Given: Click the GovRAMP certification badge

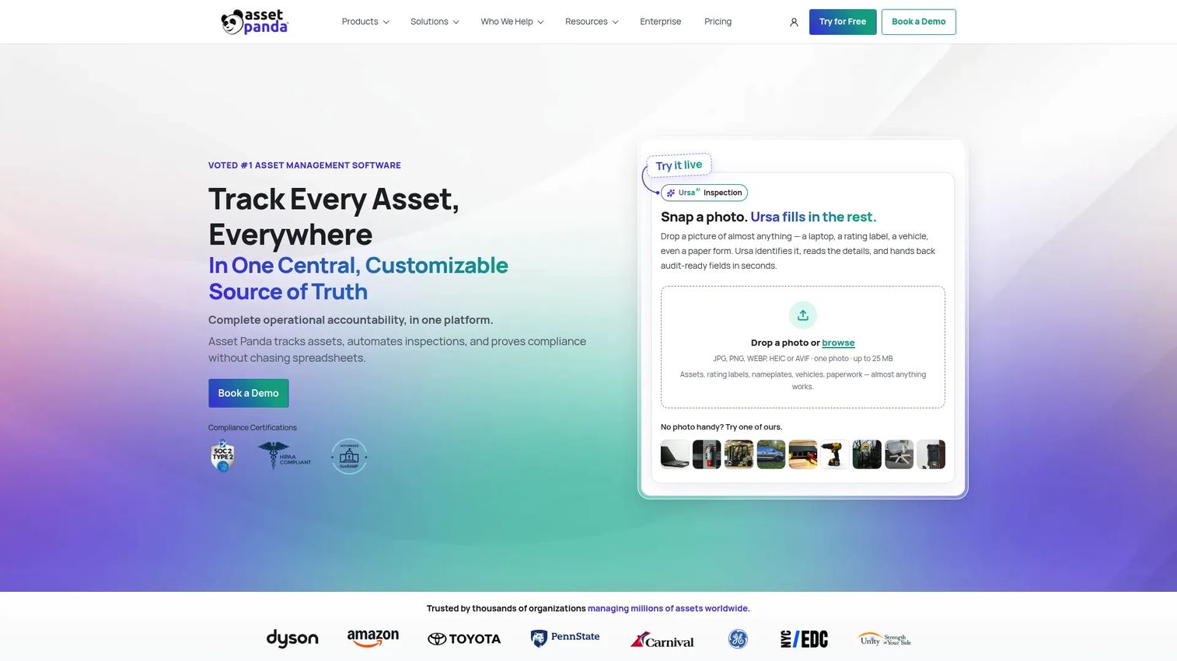Looking at the screenshot, I should pos(349,456).
